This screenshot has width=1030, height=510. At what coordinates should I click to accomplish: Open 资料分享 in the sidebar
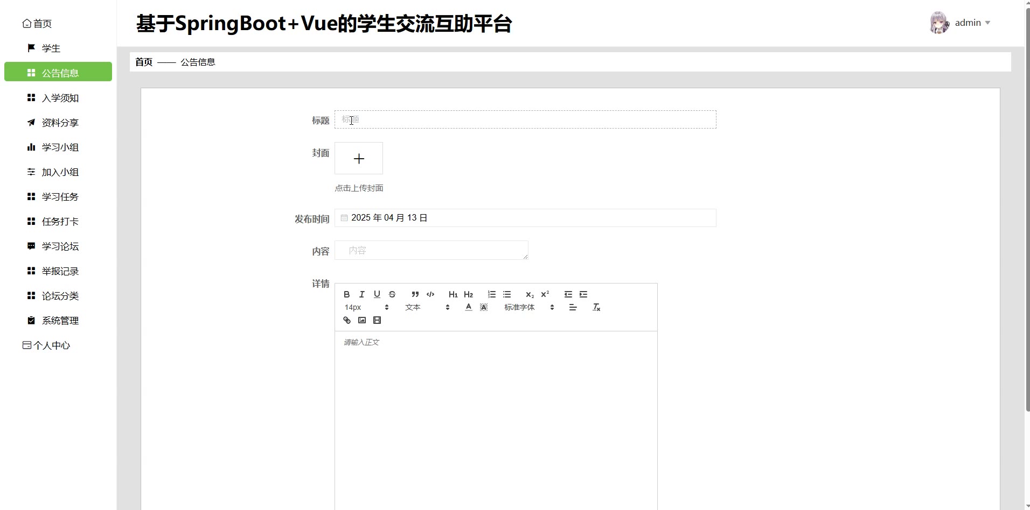click(58, 123)
